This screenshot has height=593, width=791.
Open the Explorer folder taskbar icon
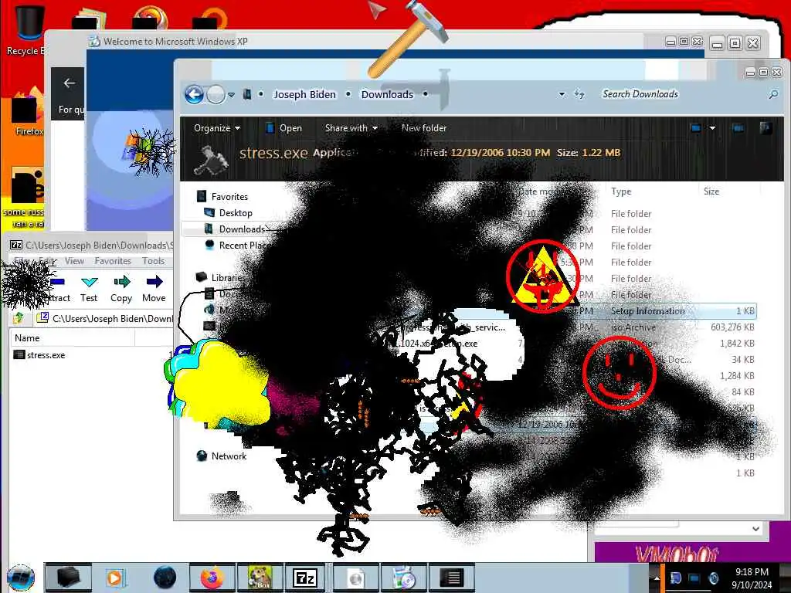pyautogui.click(x=68, y=578)
